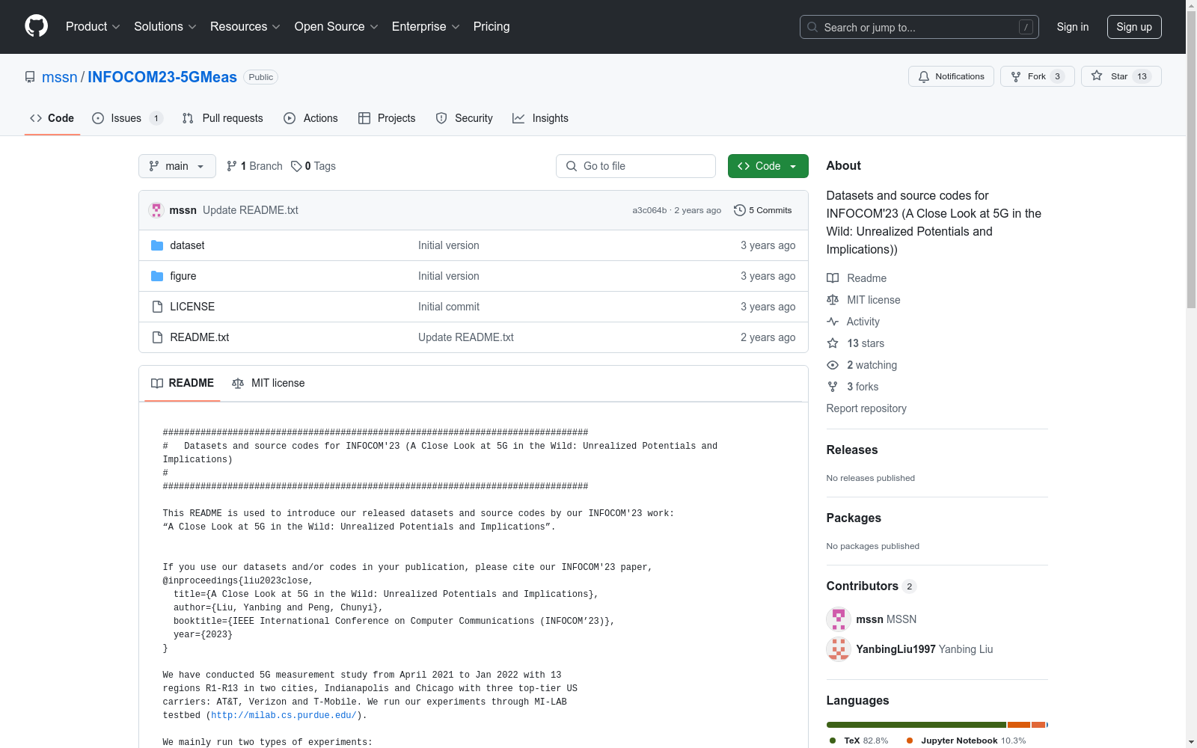View 3 forks list

pos(853,387)
